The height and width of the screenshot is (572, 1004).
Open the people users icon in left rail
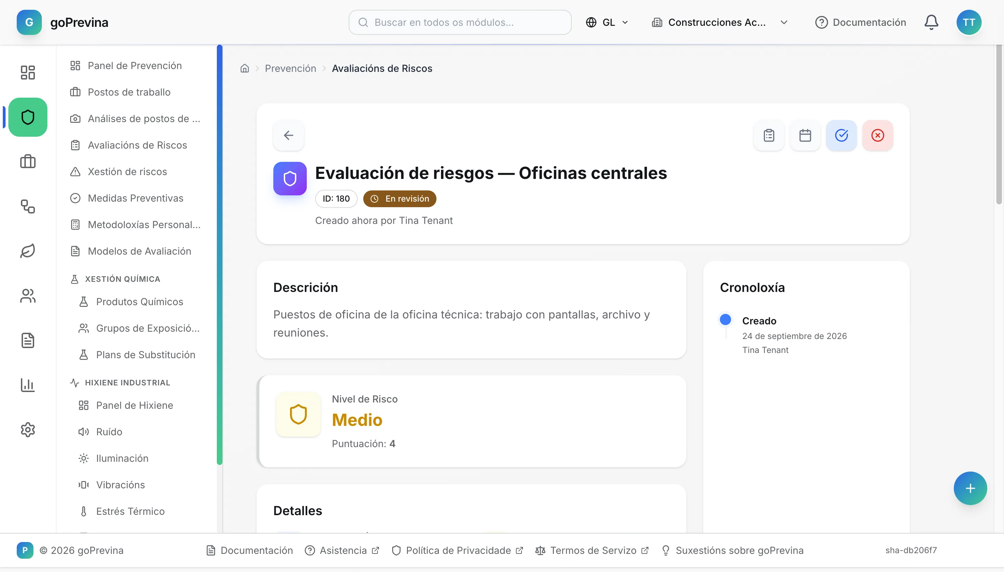point(28,296)
